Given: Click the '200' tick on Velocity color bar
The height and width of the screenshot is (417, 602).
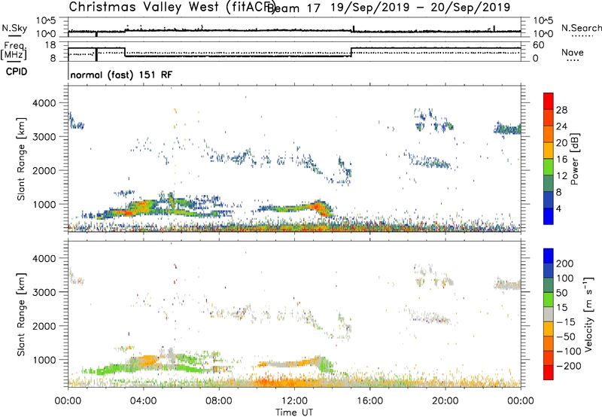Looking at the screenshot, I should tap(565, 263).
